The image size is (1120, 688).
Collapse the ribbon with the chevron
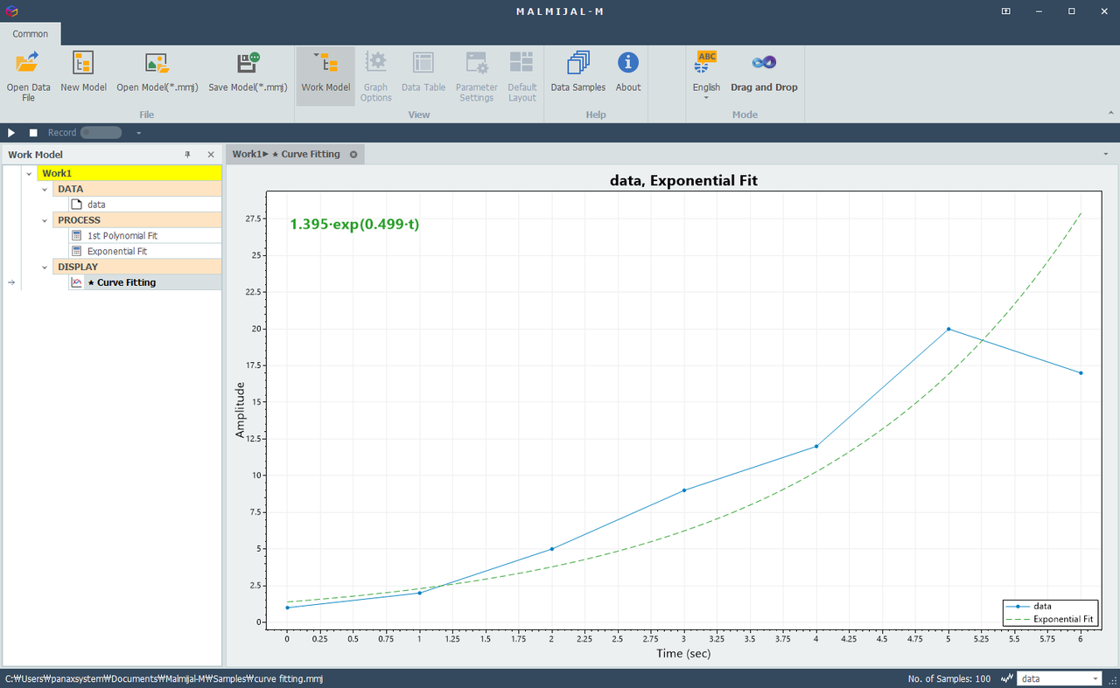point(1111,115)
